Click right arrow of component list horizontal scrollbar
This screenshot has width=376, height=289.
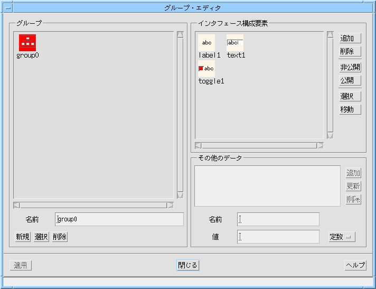[321, 146]
